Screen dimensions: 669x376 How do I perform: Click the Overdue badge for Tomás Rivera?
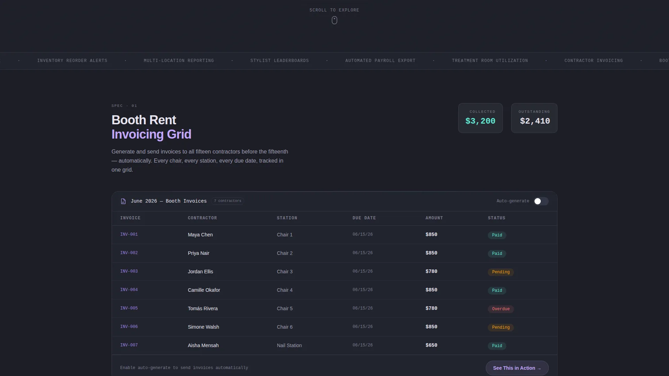point(501,309)
